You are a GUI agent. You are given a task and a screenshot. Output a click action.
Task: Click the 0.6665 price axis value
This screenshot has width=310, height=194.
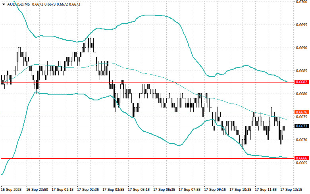pyautogui.click(x=302, y=163)
